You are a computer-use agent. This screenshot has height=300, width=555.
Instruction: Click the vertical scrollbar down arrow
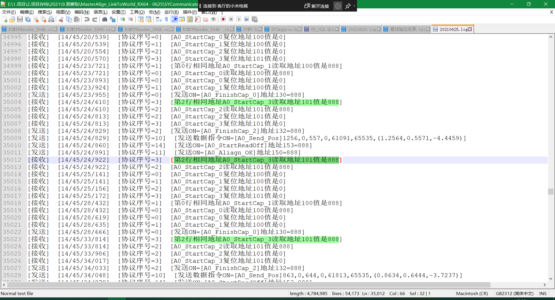pyautogui.click(x=551, y=279)
